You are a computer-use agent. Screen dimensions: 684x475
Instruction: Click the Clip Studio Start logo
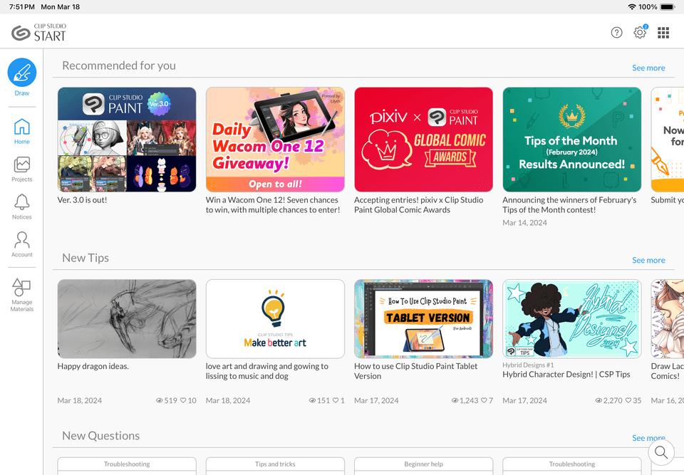[38, 33]
